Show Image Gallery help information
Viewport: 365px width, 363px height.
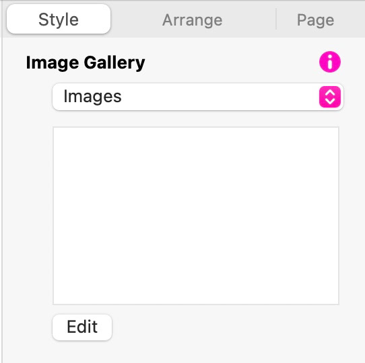[x=329, y=62]
